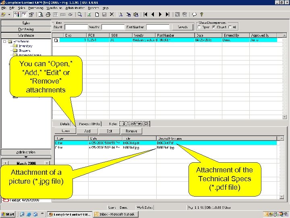This screenshot has width=290, height=218.
Task: Click the down arrow below Administration
Action: [26, 157]
